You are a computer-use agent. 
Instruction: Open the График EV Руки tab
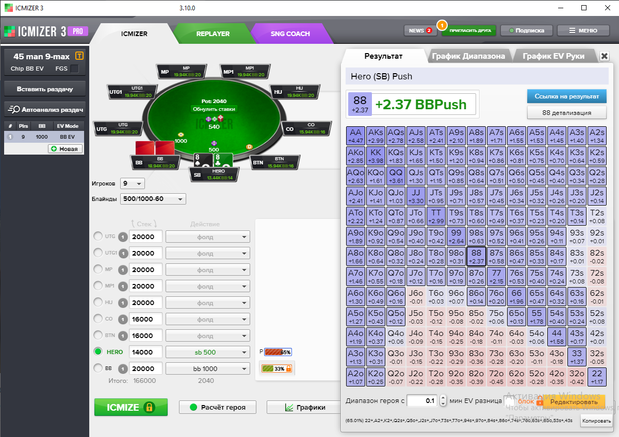tap(555, 56)
